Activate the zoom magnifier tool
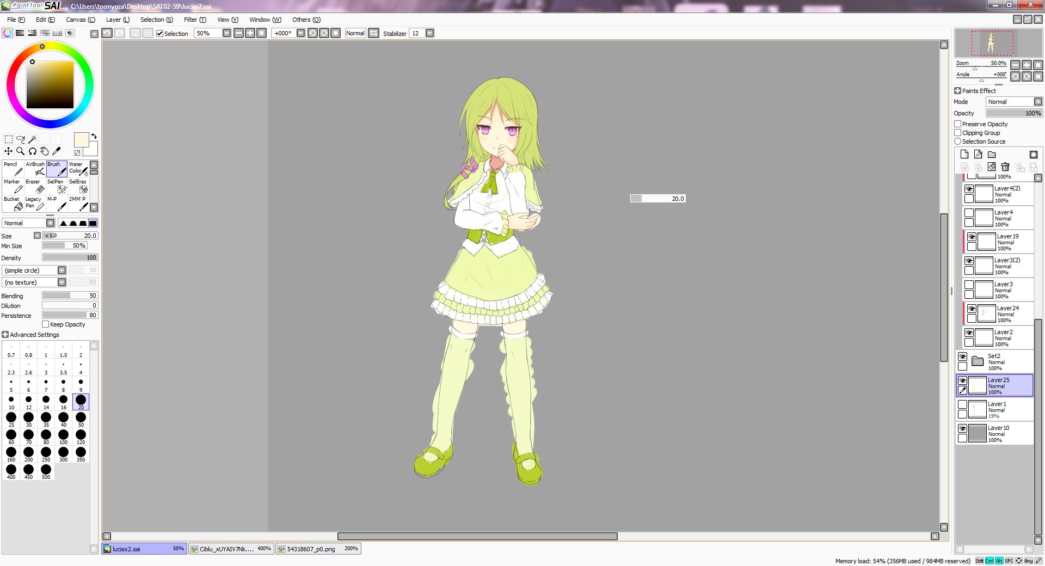The image size is (1045, 566). 21,151
